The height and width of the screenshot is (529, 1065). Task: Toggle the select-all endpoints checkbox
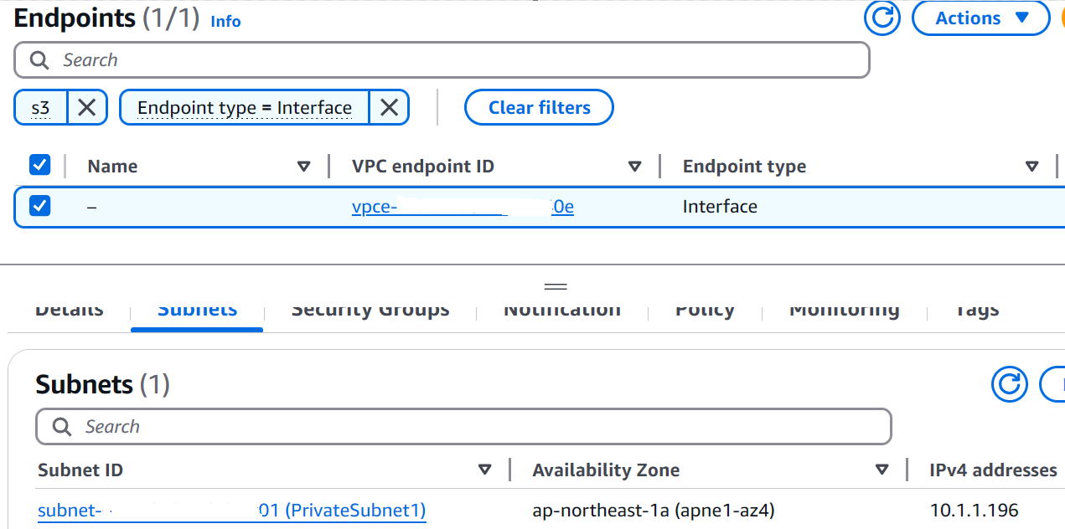click(x=40, y=165)
